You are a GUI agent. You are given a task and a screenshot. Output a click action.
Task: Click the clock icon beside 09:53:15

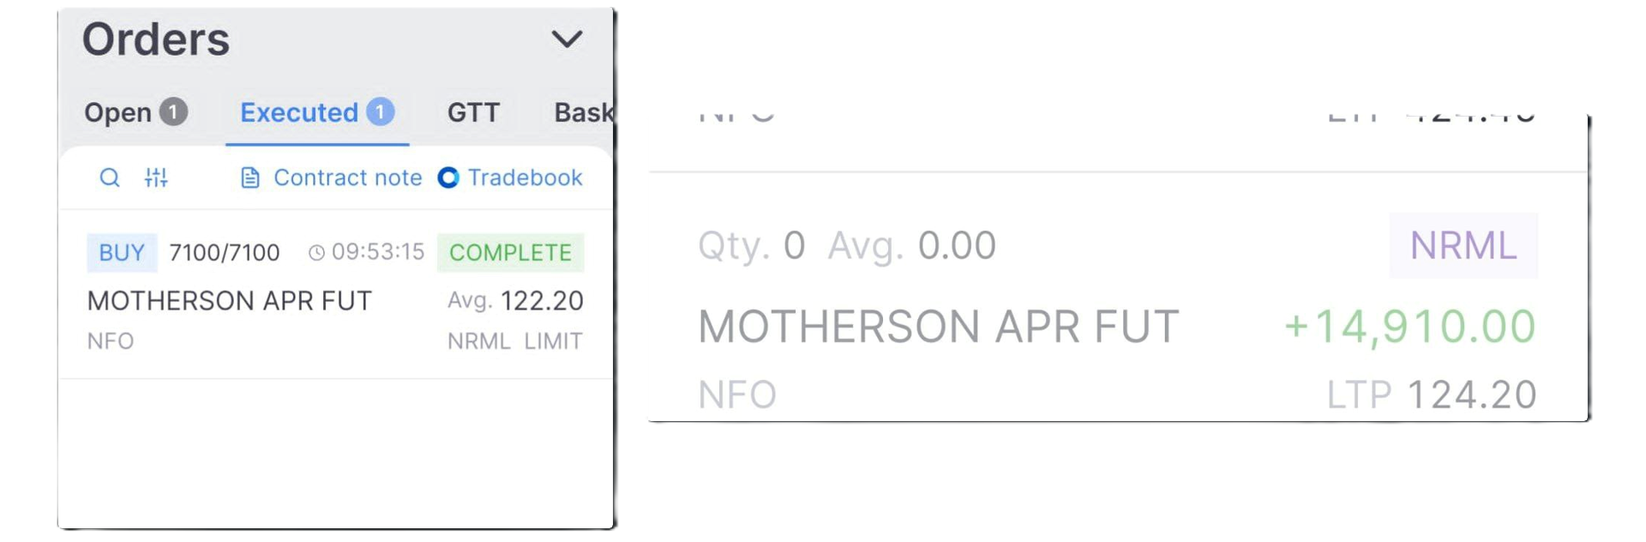[x=316, y=252]
